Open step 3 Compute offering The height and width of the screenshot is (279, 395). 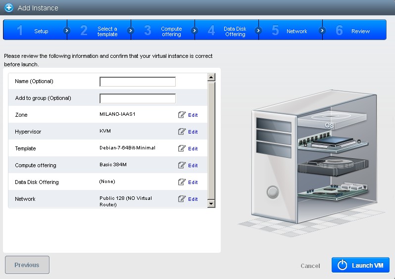click(x=163, y=31)
